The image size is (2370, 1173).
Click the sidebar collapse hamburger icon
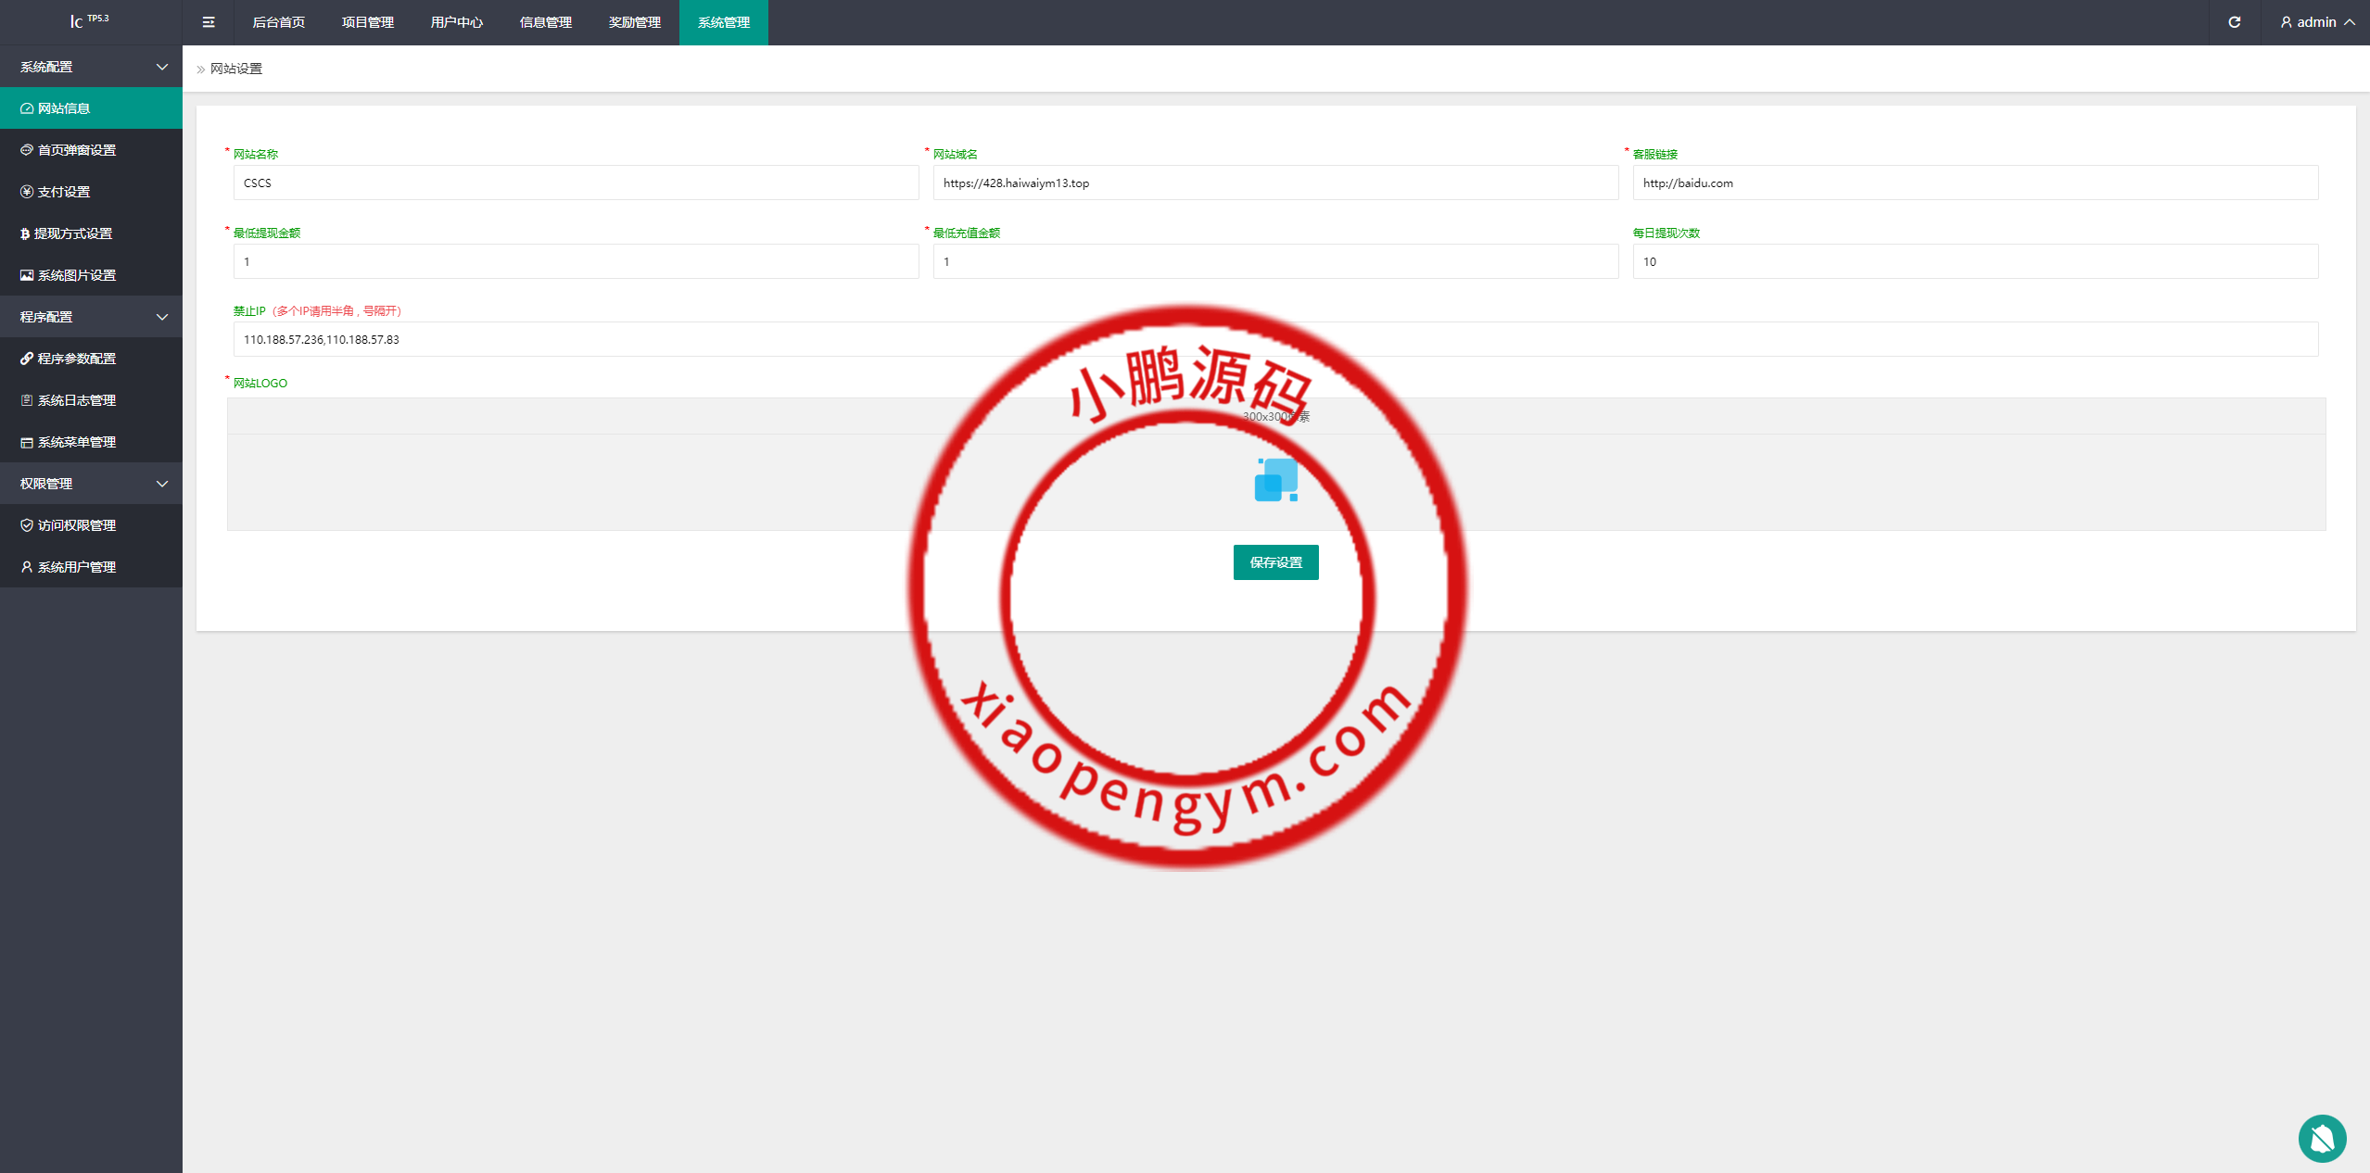(209, 22)
